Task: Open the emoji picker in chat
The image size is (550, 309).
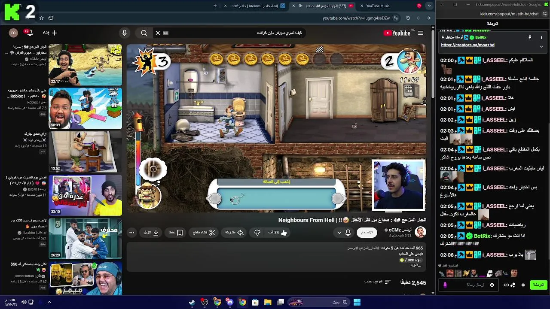Action: pyautogui.click(x=492, y=285)
